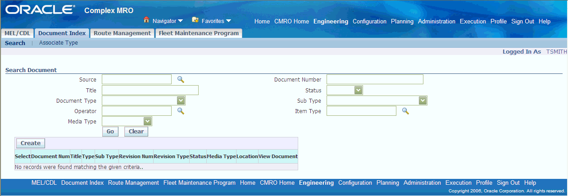Click footer CMRO Home link
This screenshot has height=196, width=568.
277,183
